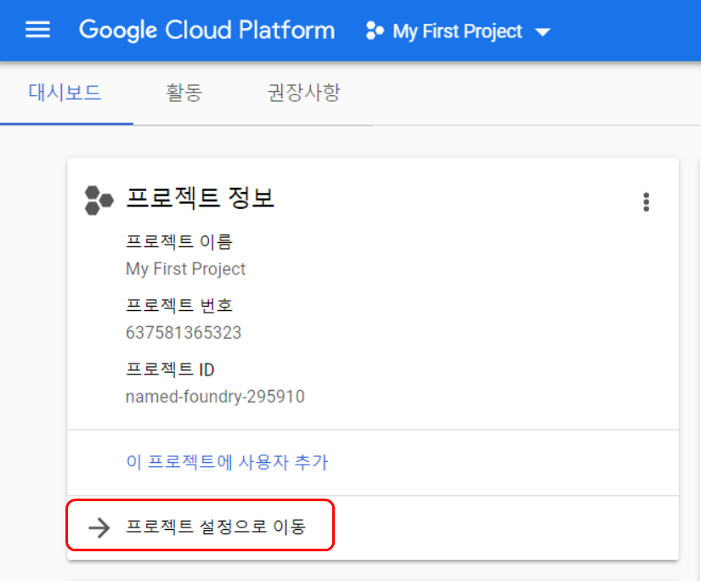Image resolution: width=701 pixels, height=581 pixels.
Task: Select the 프로젝트 ID label
Action: [x=170, y=369]
